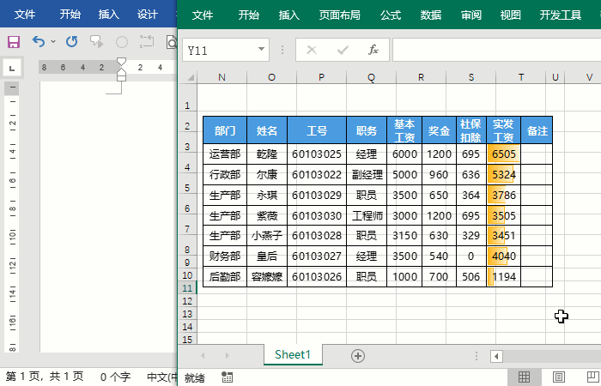Click the cancel X icon in formula bar
The width and height of the screenshot is (601, 386).
coord(312,50)
